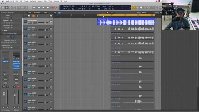Open the File menu

tap(17, 1)
